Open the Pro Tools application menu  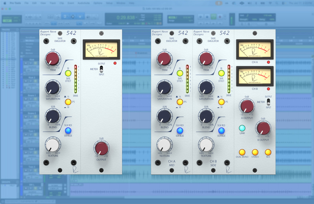click(x=15, y=3)
